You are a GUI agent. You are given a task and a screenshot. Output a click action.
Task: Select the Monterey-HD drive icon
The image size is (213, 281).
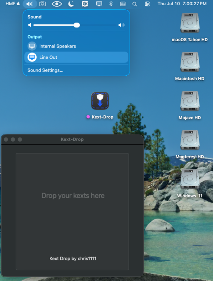point(190,140)
